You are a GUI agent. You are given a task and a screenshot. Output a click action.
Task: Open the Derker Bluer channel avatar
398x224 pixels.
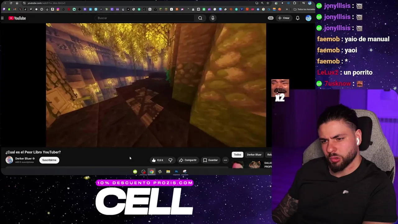(x=9, y=160)
